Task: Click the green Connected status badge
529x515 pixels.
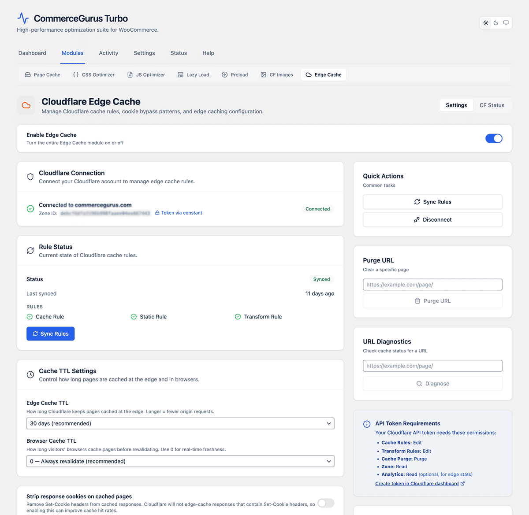Action: tap(317, 209)
